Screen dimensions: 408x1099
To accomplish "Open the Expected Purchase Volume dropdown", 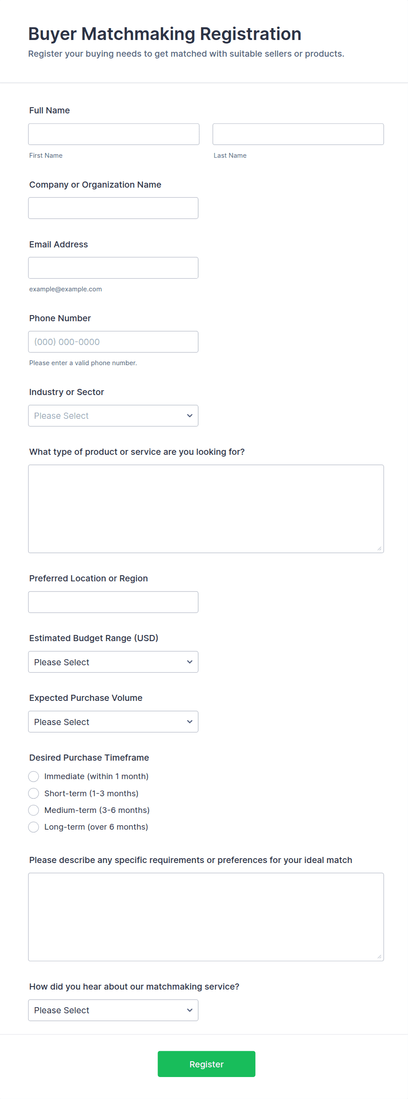I will pyautogui.click(x=113, y=721).
